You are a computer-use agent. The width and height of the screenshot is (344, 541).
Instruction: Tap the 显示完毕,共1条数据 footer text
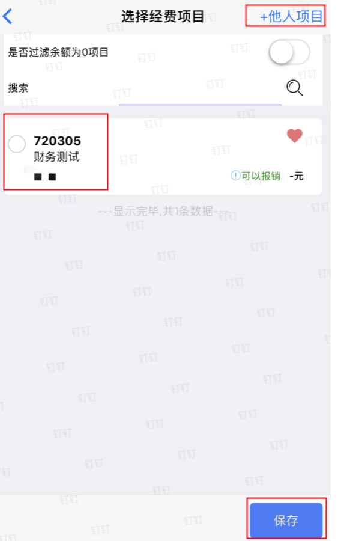[163, 211]
